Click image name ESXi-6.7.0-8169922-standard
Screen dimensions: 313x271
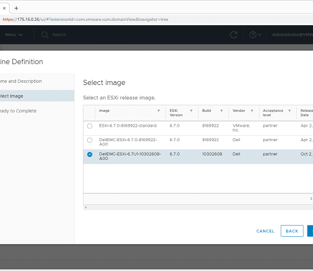(128, 126)
